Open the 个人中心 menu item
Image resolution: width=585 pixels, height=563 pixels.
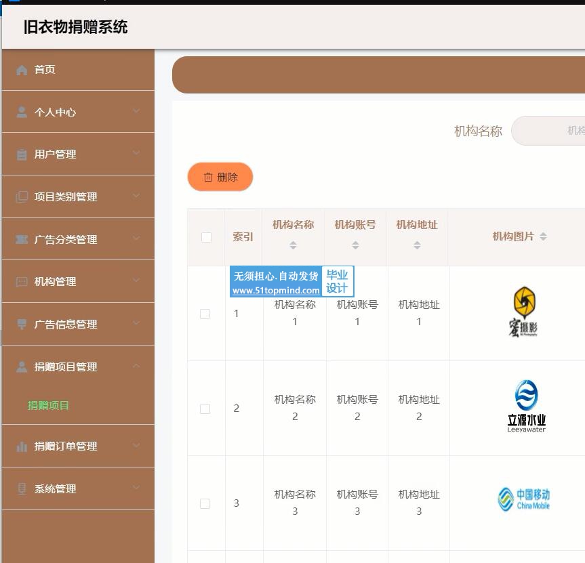[x=78, y=112]
